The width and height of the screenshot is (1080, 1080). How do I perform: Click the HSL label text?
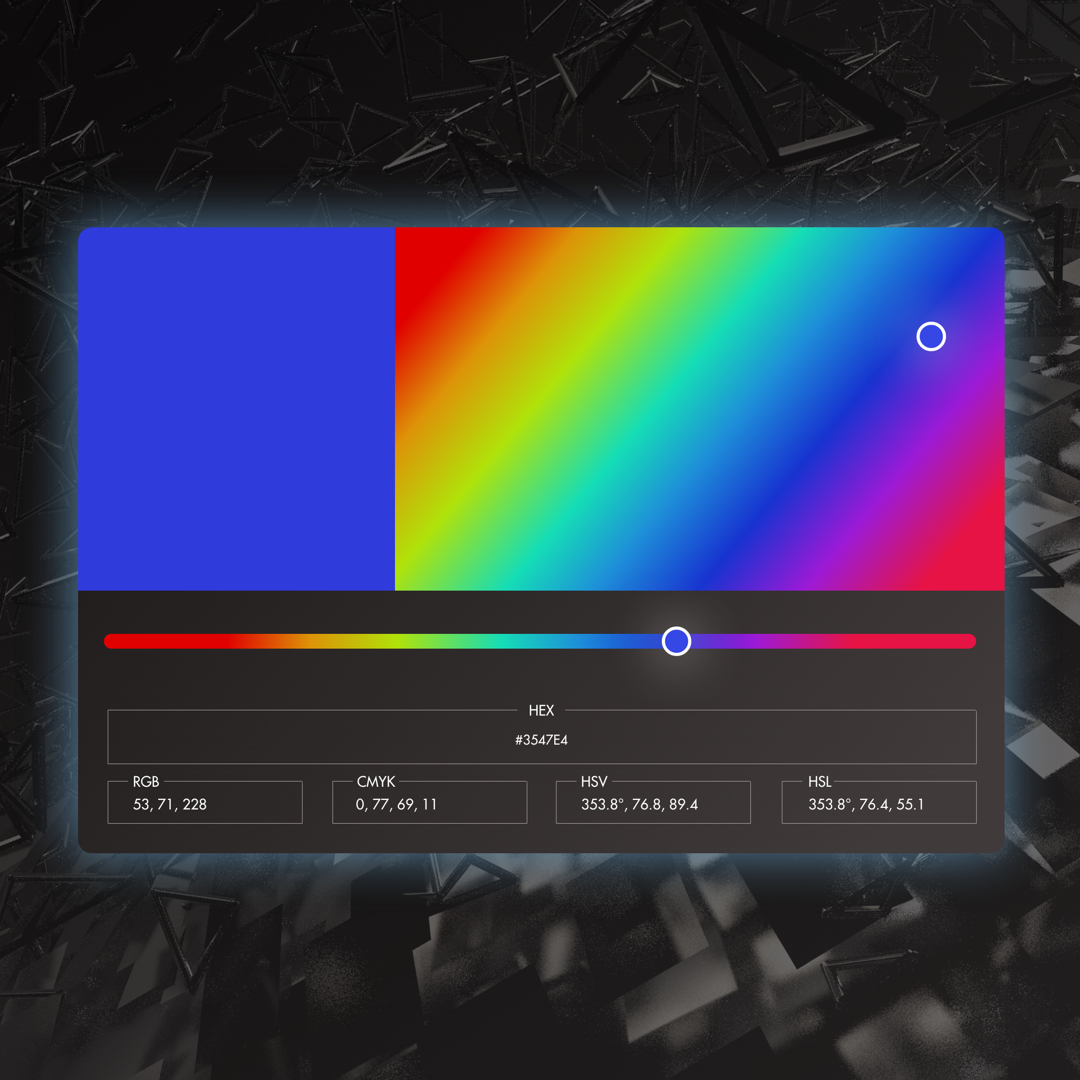[x=819, y=782]
